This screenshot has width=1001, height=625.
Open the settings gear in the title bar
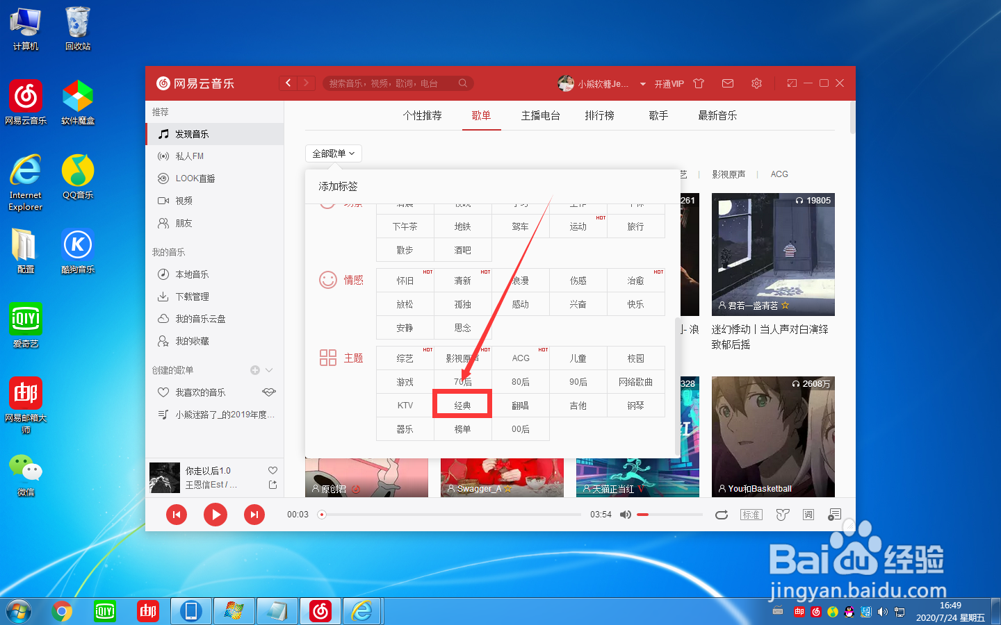(756, 83)
